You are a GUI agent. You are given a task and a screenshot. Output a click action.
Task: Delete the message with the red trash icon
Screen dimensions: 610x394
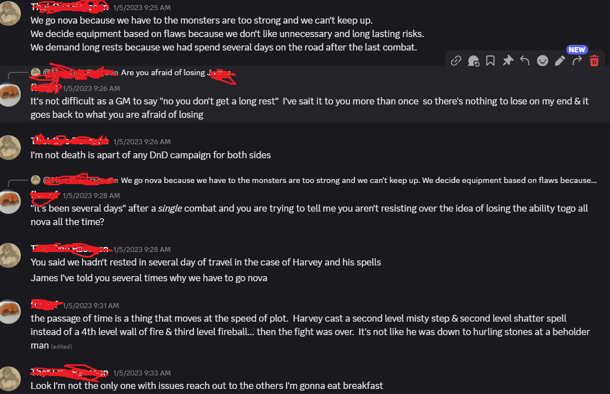(x=594, y=61)
